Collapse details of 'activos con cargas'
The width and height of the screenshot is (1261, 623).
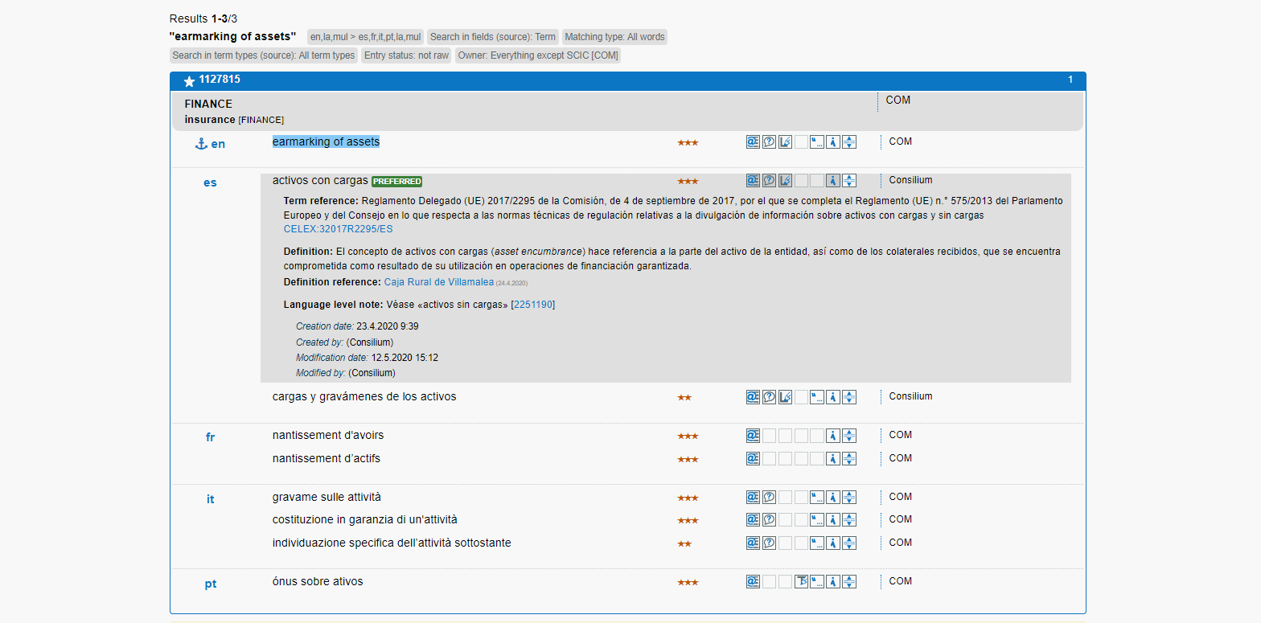(849, 181)
